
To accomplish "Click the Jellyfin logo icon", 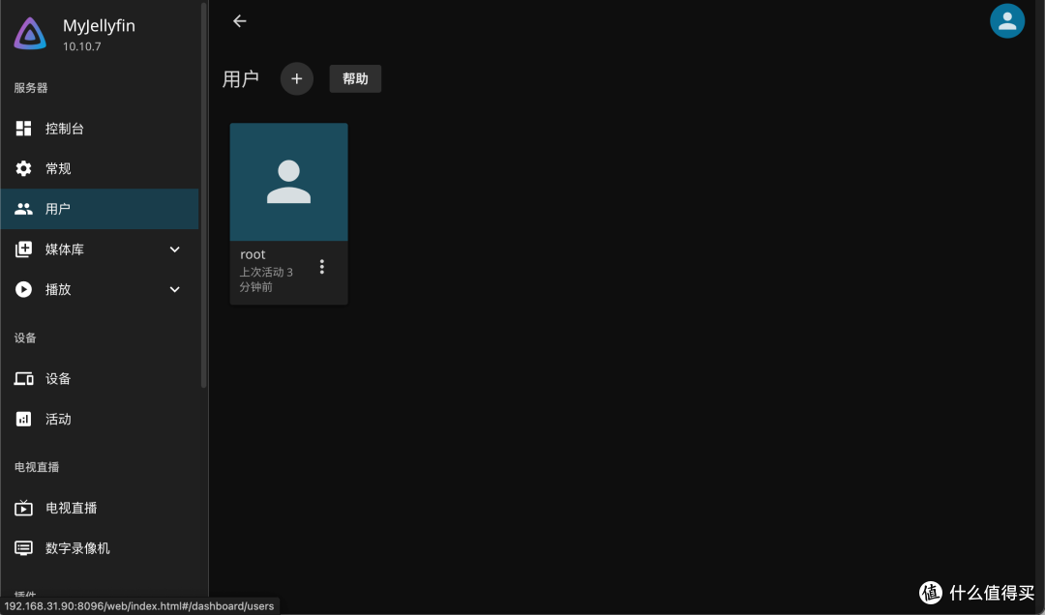I will pyautogui.click(x=30, y=33).
